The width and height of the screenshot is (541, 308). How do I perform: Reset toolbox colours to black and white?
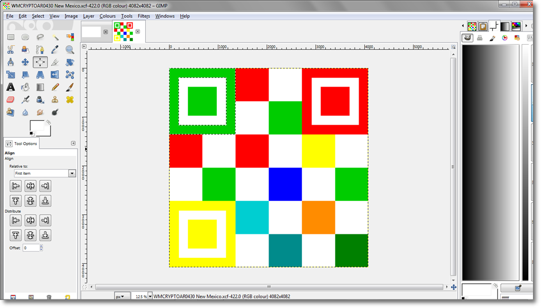point(32,134)
